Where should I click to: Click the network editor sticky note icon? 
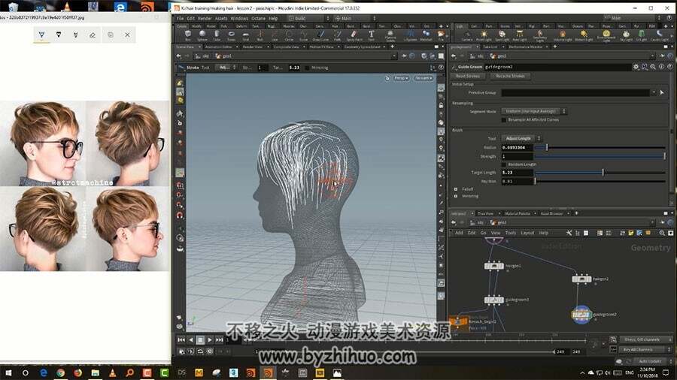click(x=631, y=233)
